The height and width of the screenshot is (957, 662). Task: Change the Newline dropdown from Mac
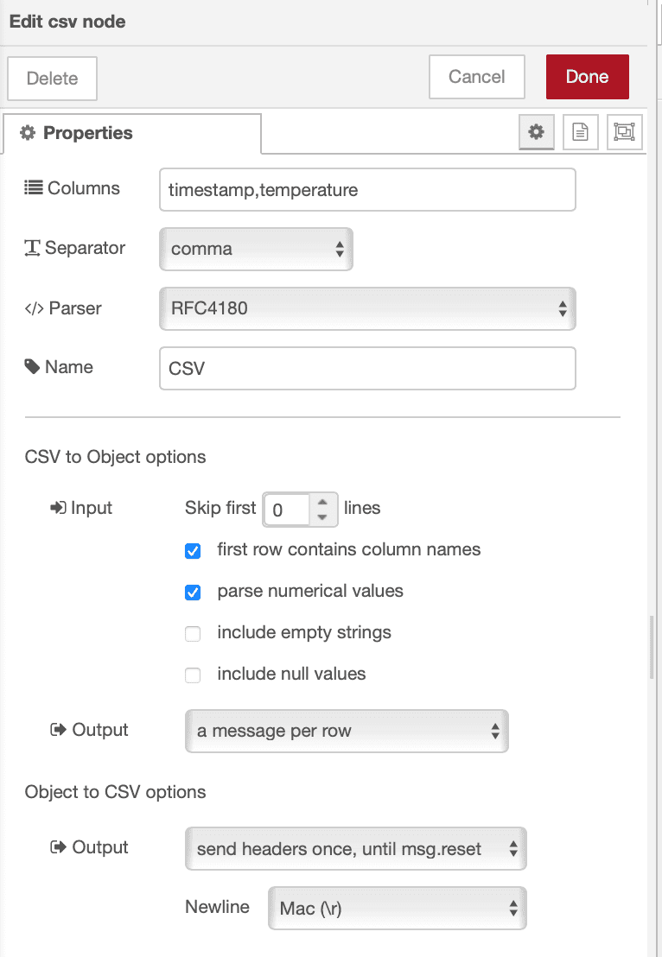tap(397, 908)
